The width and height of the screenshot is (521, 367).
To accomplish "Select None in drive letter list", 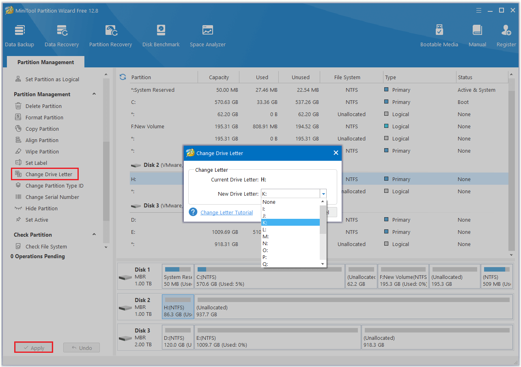I will [291, 202].
